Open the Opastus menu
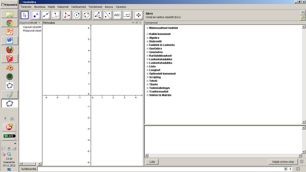 121,7
